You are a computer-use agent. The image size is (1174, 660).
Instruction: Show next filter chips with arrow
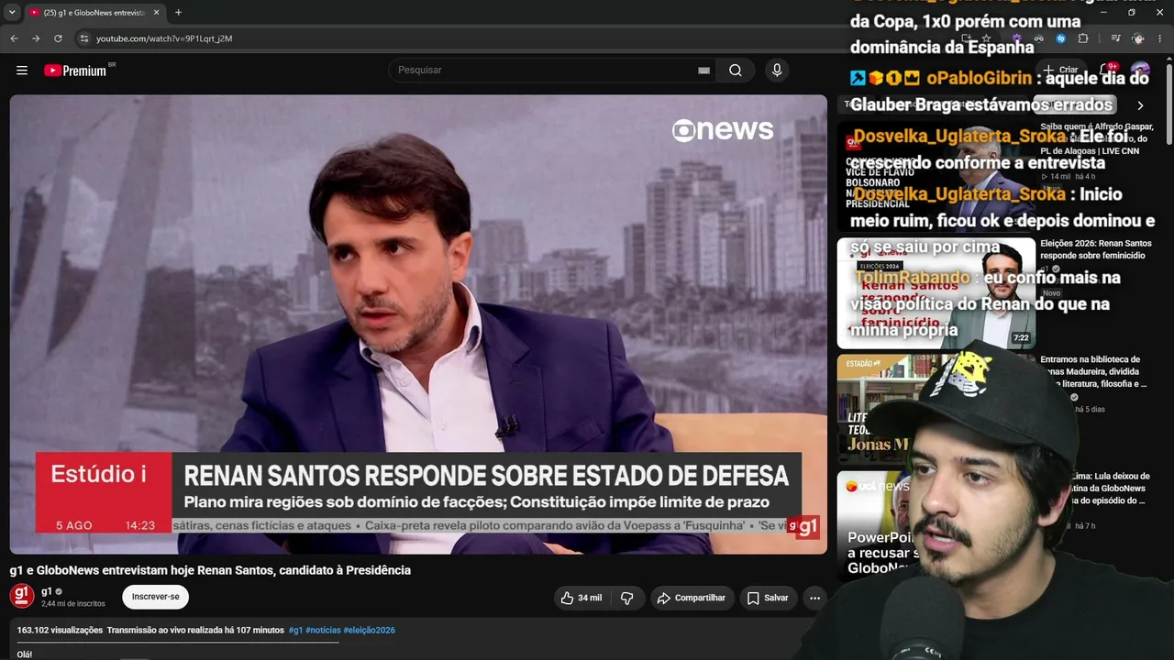[1140, 105]
